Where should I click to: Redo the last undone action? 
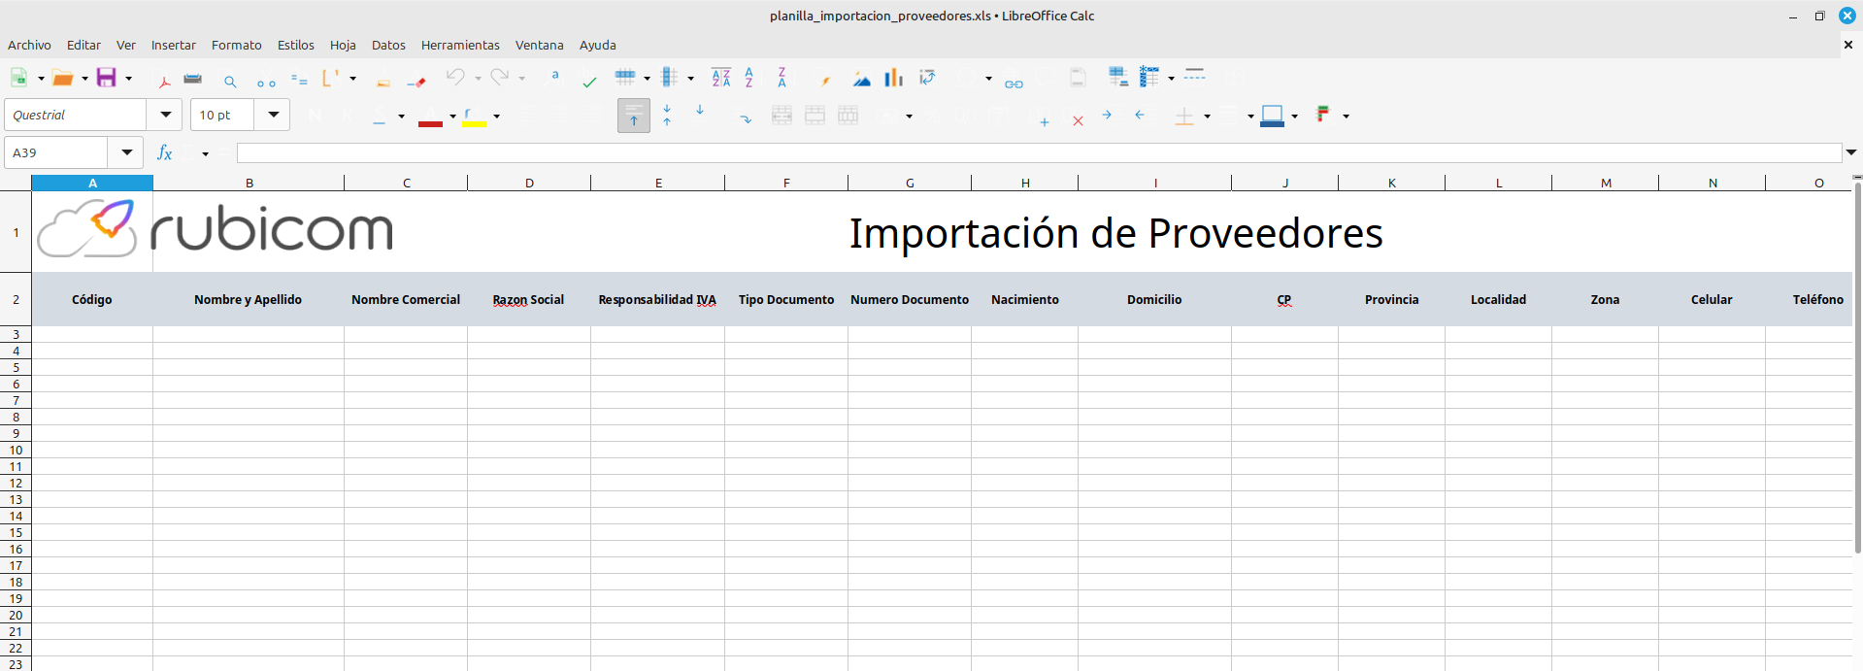pyautogui.click(x=499, y=78)
